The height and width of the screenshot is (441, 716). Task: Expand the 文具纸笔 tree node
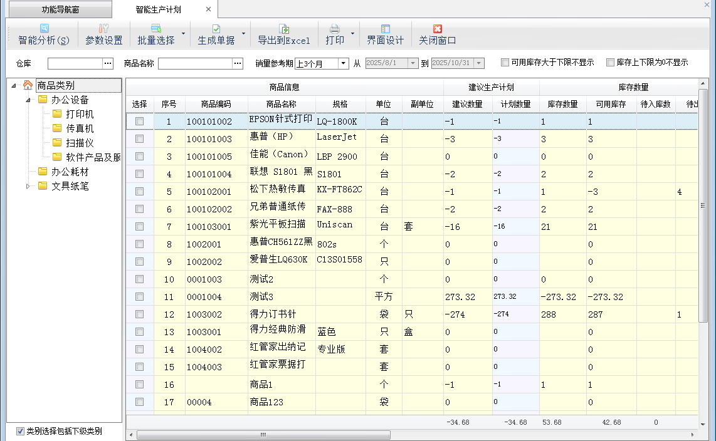point(28,186)
